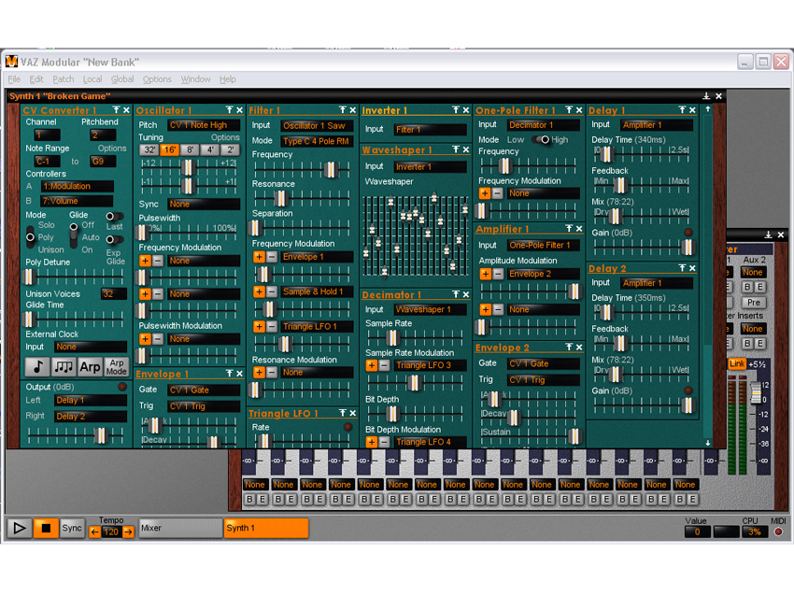Toggle One-Pole Filter mode Low/High switch
794x596 pixels.
point(541,139)
